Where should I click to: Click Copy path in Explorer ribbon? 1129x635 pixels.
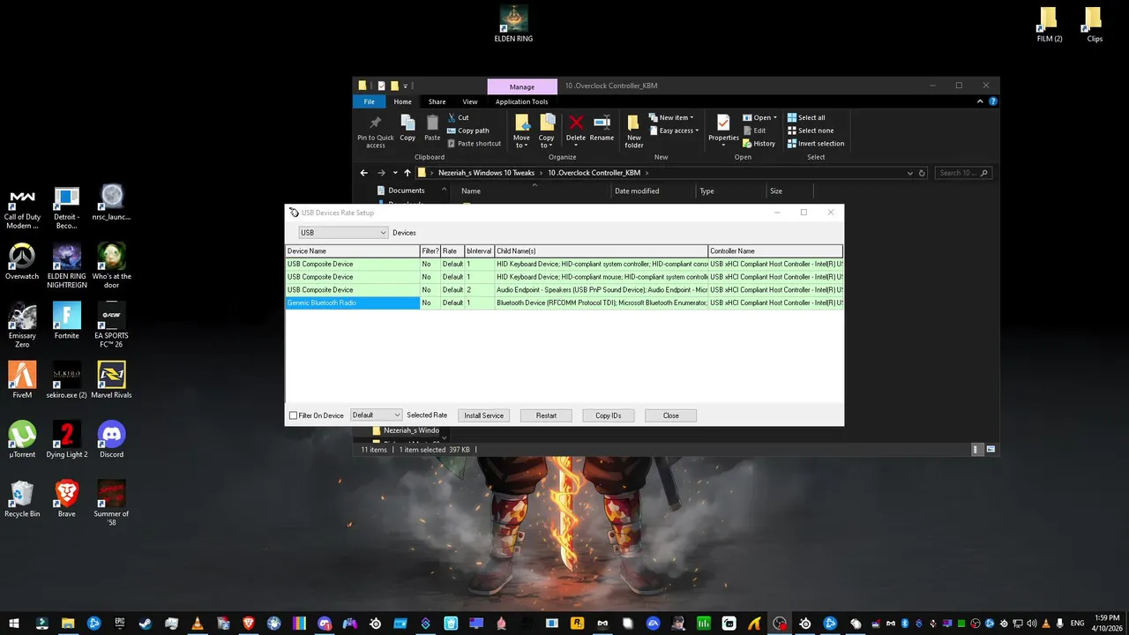468,131
